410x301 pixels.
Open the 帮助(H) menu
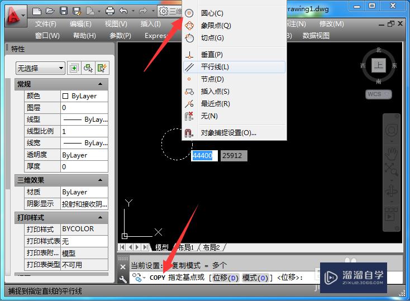84,36
